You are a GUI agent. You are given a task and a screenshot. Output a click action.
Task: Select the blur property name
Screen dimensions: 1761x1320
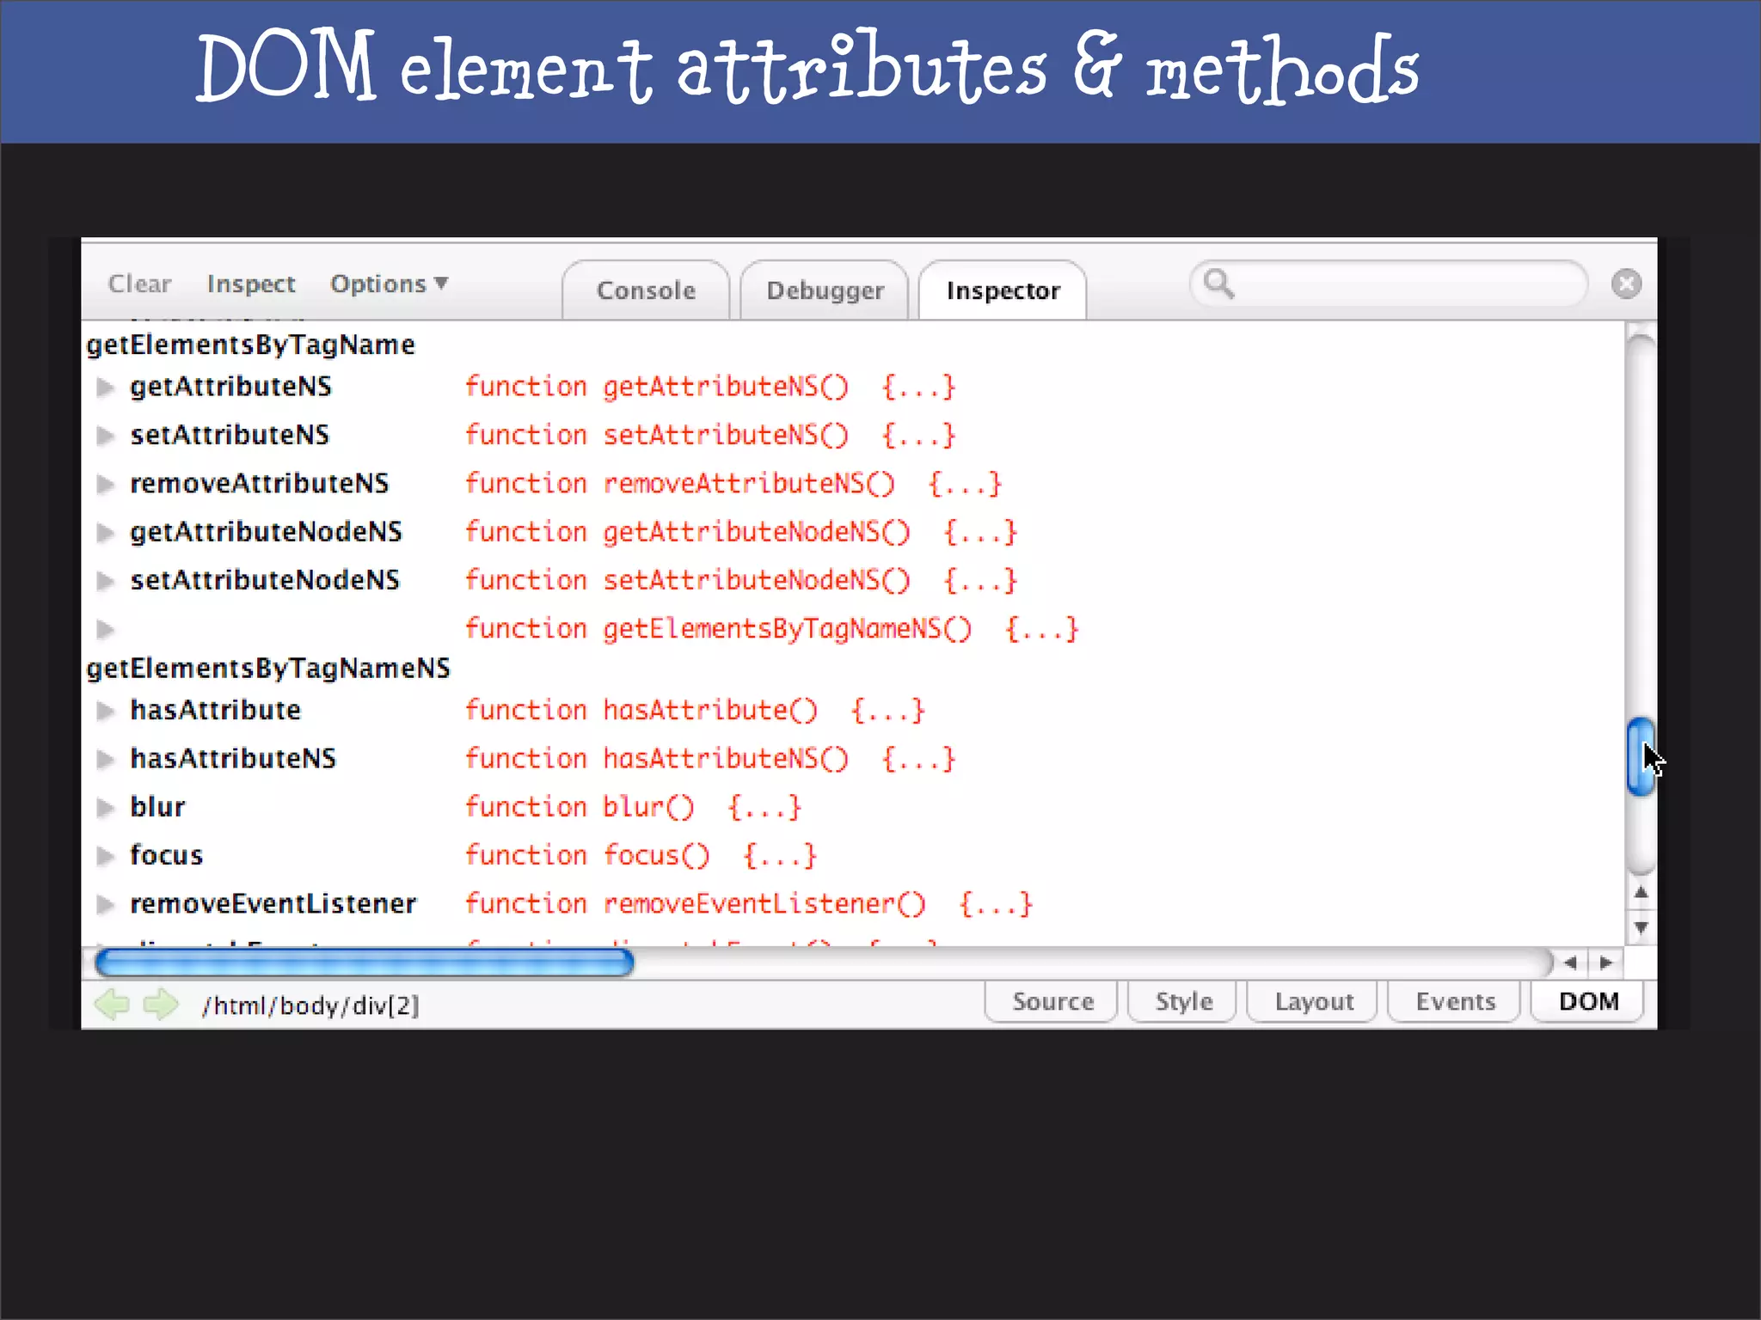click(157, 807)
